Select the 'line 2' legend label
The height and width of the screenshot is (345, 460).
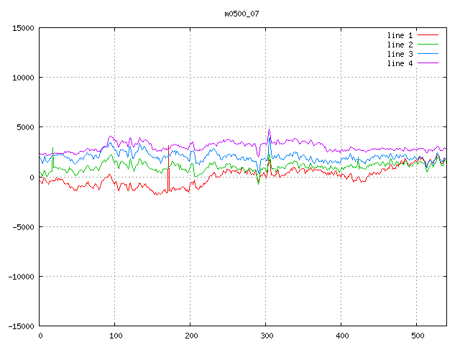pos(400,45)
